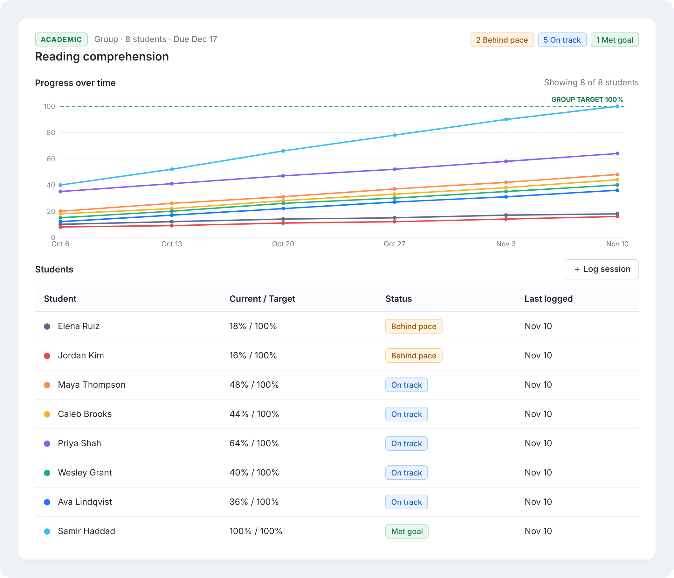The height and width of the screenshot is (578, 674).
Task: Select the 1 Met goal filter chip
Action: (x=615, y=40)
